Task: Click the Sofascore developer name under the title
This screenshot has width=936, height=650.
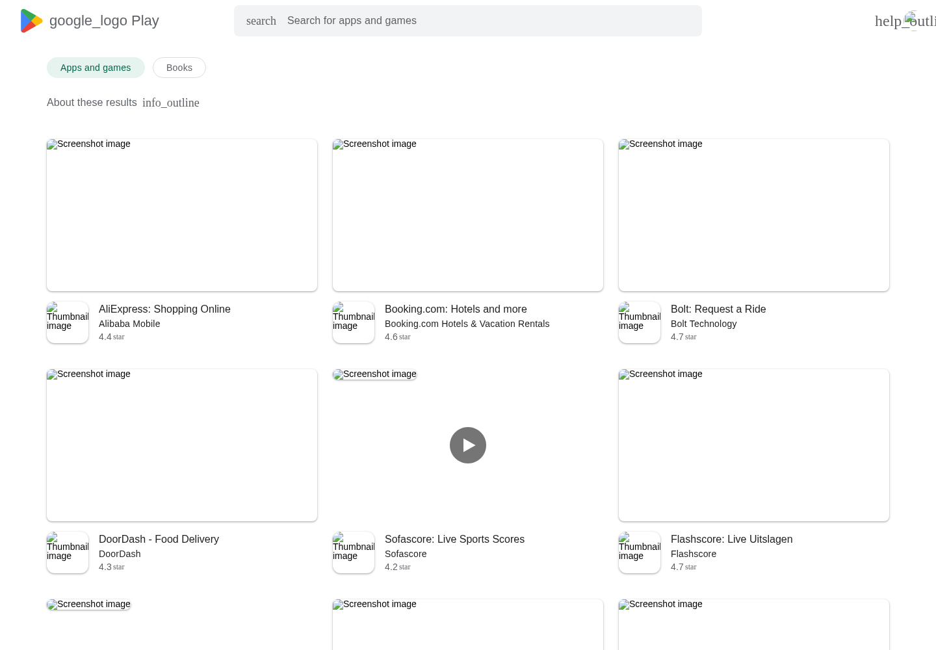Action: click(x=406, y=554)
